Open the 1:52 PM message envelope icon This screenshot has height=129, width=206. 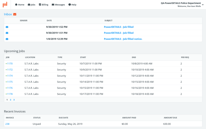click(x=7, y=27)
